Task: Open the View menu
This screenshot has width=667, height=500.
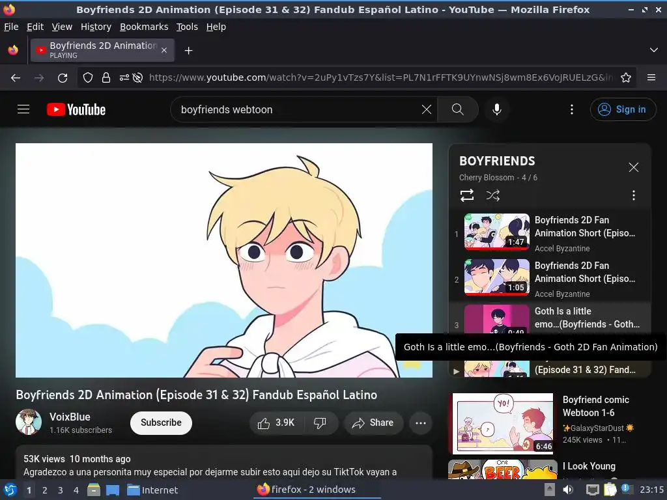Action: click(62, 27)
